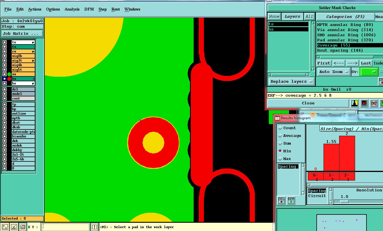Click the diagonal arrow icon in the bottom bar

(5, 227)
